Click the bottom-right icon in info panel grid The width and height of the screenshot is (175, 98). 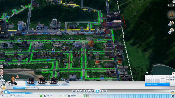pyautogui.click(x=174, y=79)
